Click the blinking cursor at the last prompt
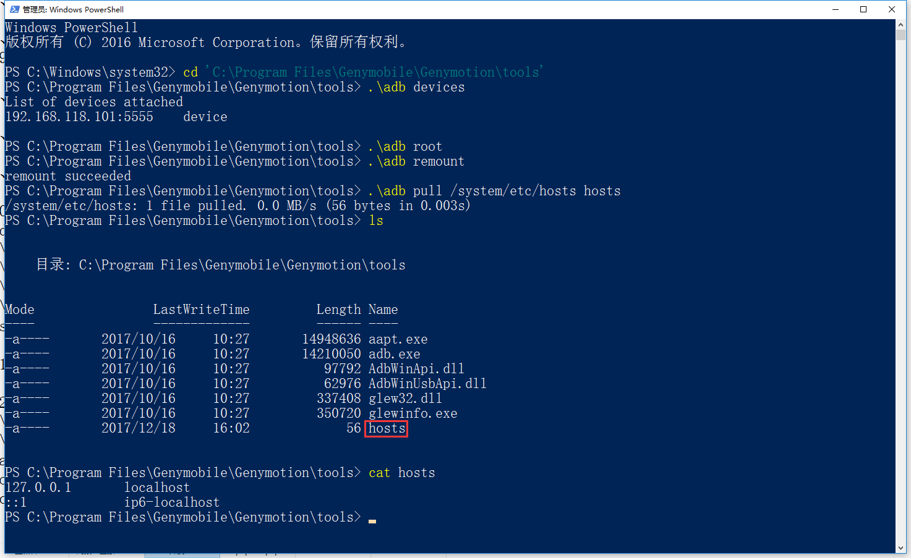 coord(372,520)
